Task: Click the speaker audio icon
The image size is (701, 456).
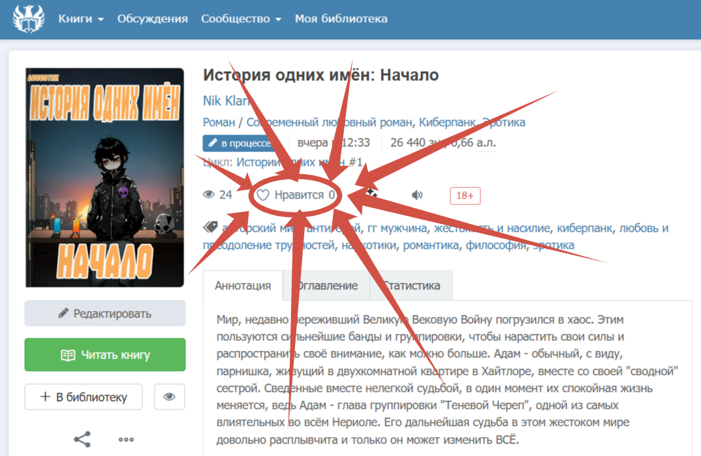Action: tap(417, 195)
